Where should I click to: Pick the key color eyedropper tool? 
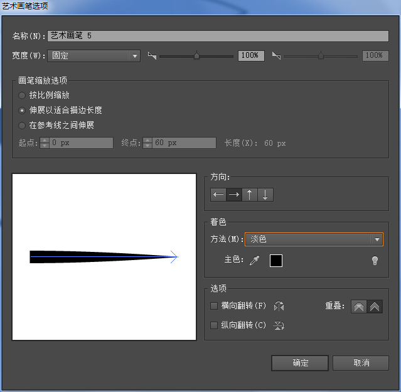coord(254,261)
